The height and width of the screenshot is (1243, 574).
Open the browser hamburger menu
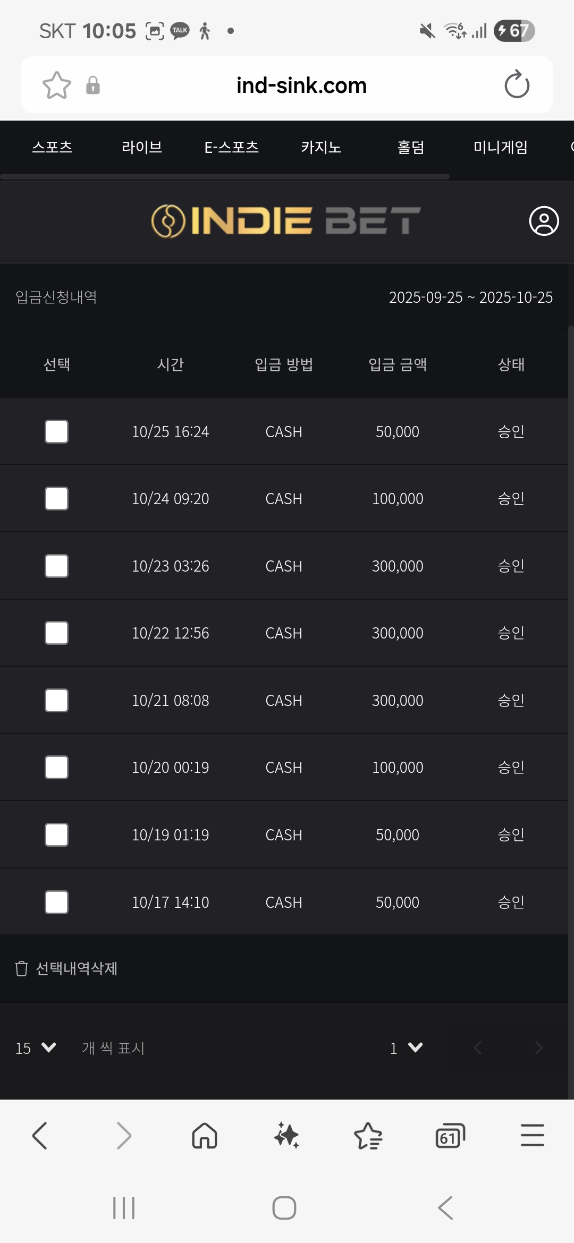tap(532, 1136)
